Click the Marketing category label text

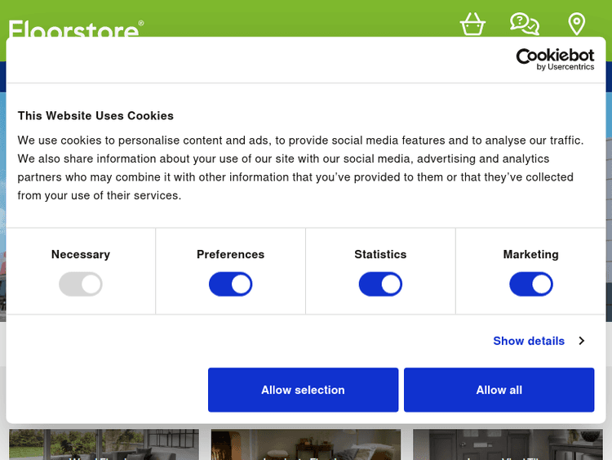click(531, 254)
